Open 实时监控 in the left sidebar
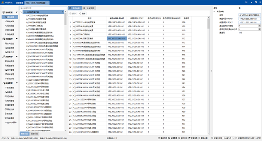This screenshot has width=262, height=141. click(x=10, y=44)
